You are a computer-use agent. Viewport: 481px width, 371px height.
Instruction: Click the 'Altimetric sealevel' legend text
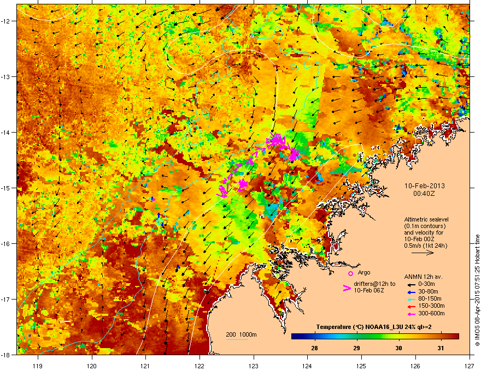click(426, 219)
